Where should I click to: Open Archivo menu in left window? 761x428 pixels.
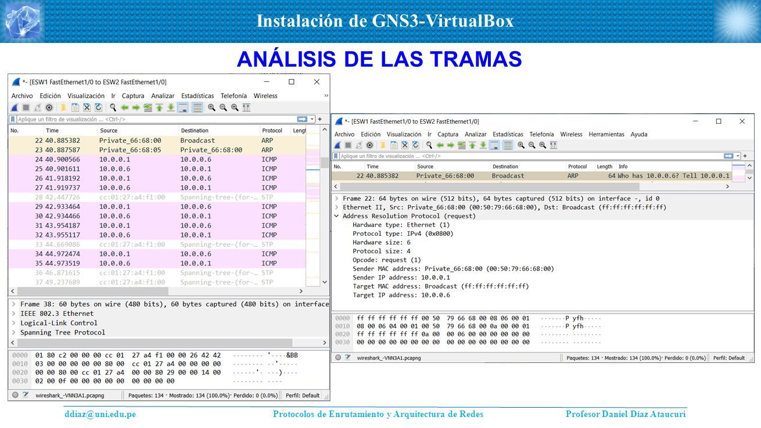coord(22,96)
